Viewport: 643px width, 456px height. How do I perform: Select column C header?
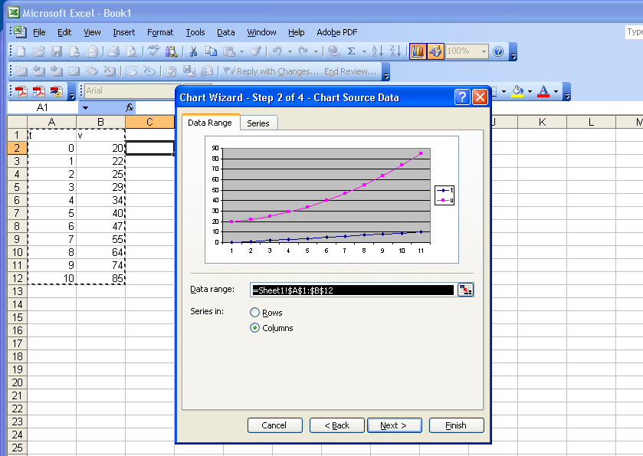tap(149, 122)
